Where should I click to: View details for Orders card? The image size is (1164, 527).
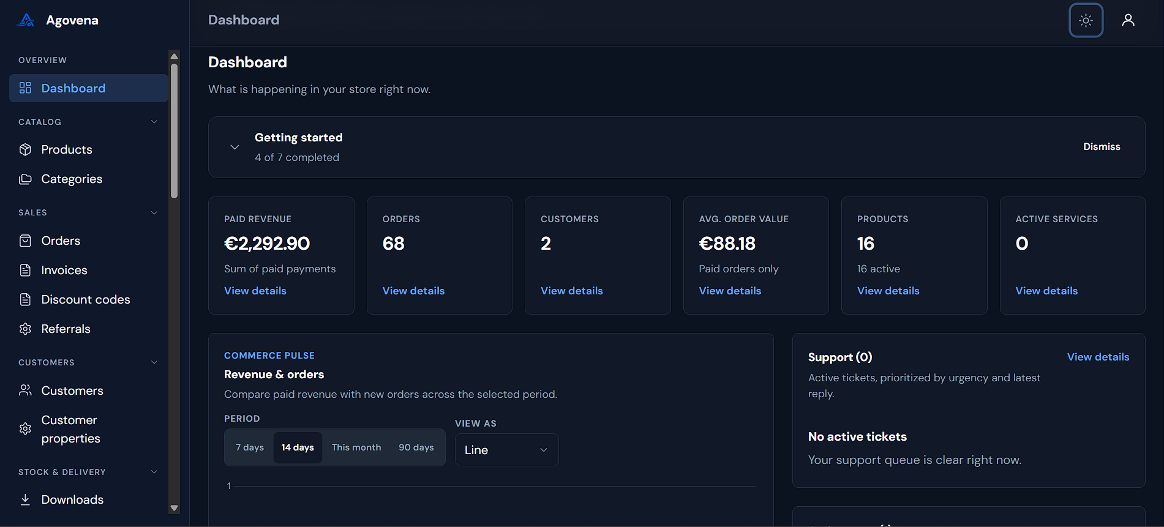pyautogui.click(x=413, y=291)
